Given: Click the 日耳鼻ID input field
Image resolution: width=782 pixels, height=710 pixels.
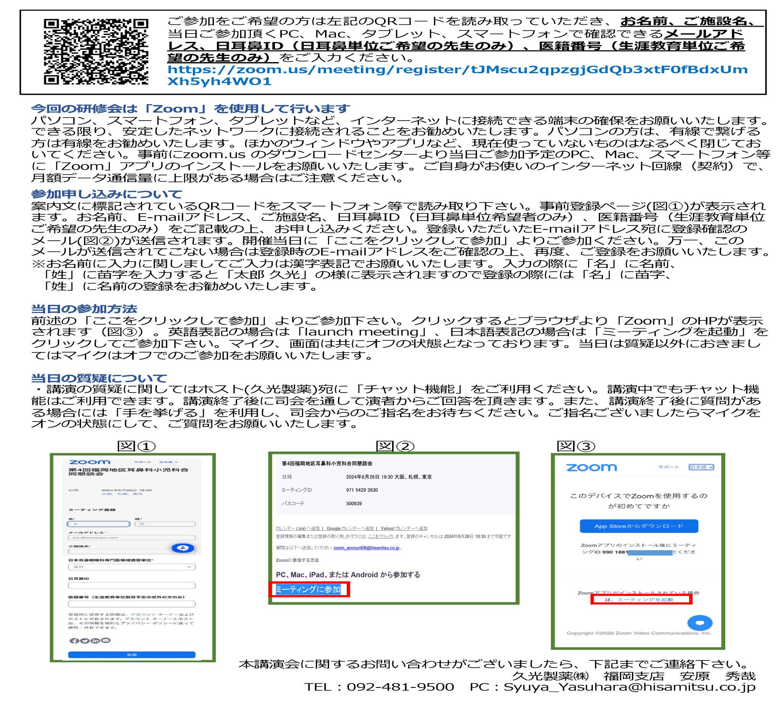Looking at the screenshot, I should coord(132,586).
